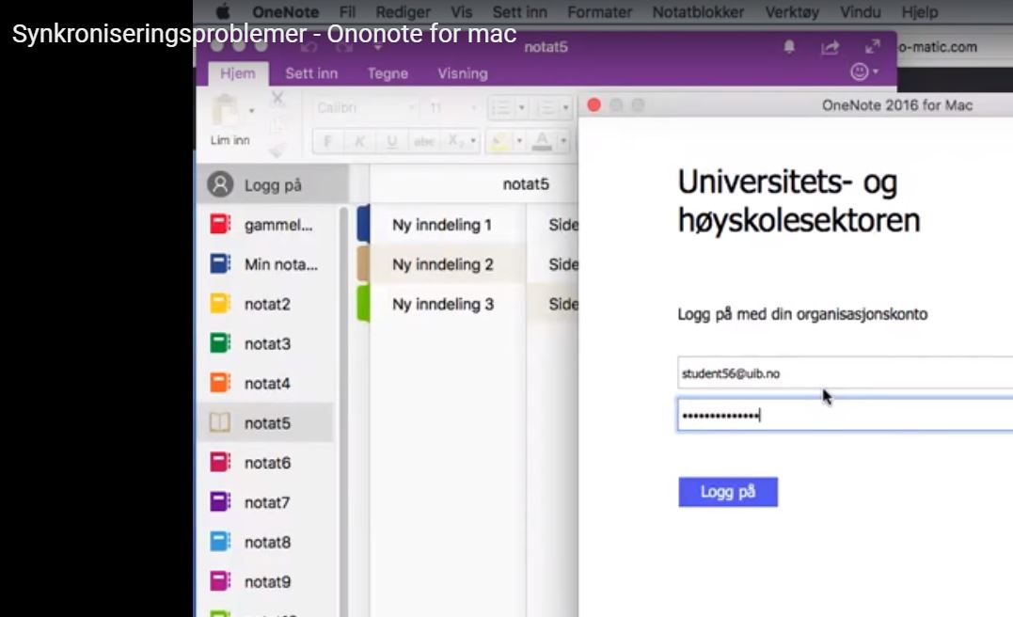Click the account avatar beside Logg på

pyautogui.click(x=220, y=184)
